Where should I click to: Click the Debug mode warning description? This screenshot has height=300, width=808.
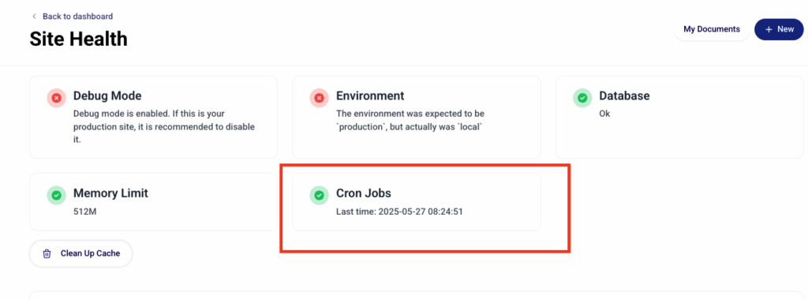164,126
